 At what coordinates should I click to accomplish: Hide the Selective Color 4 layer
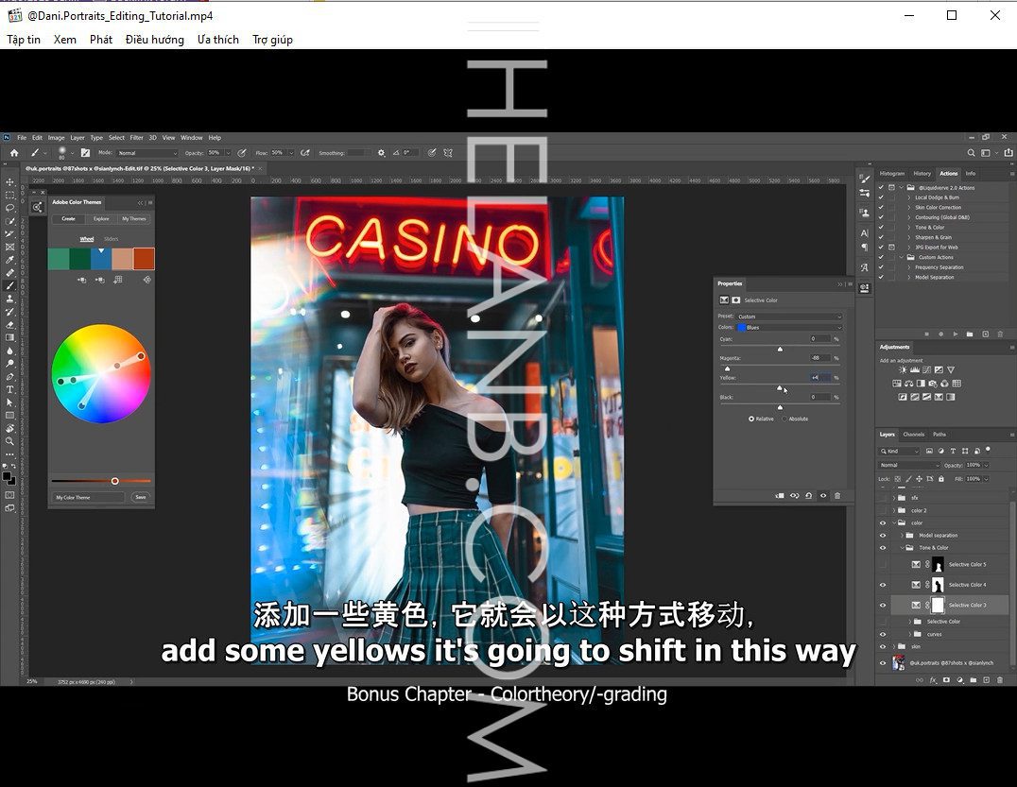pos(883,585)
